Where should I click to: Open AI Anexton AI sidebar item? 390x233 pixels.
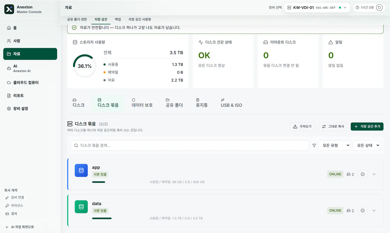(30, 68)
